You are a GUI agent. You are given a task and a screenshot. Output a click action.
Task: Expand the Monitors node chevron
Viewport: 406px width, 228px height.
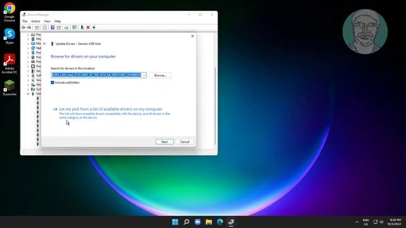[28, 44]
